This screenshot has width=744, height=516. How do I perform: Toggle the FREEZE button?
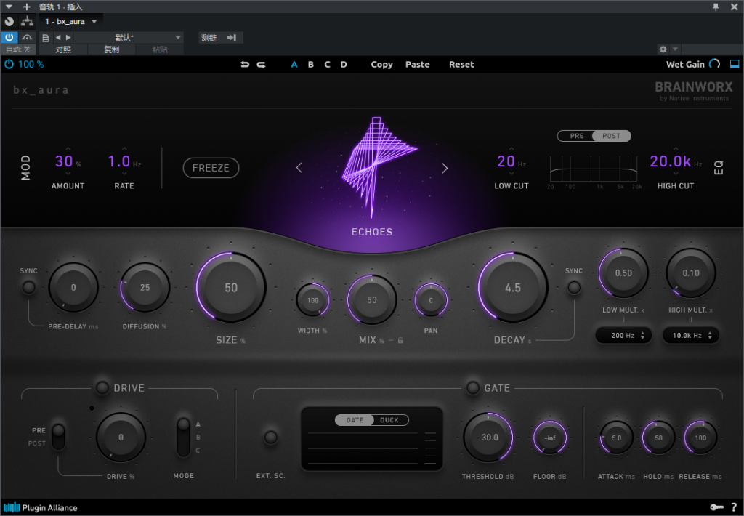tap(211, 168)
